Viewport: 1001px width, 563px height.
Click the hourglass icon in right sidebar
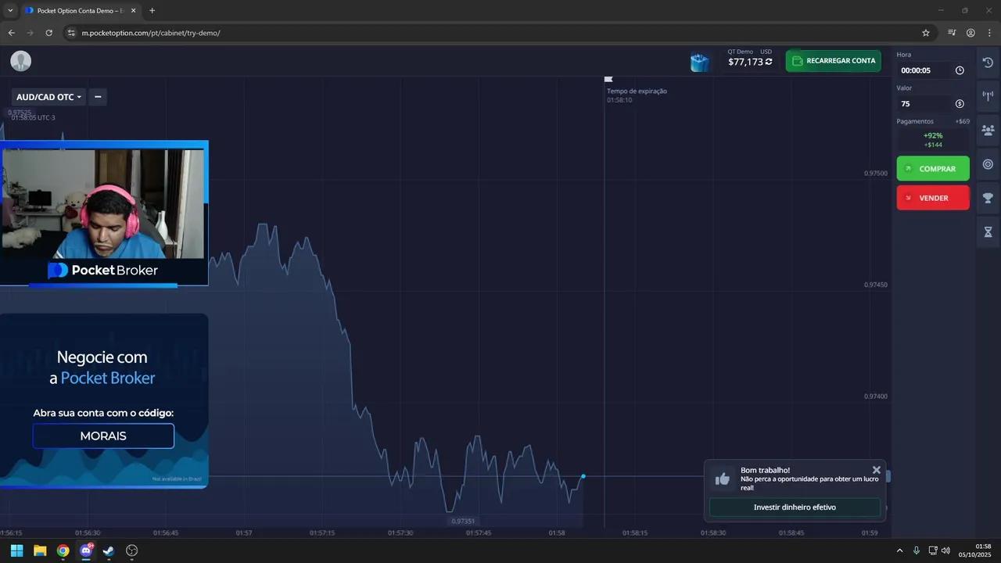(988, 232)
